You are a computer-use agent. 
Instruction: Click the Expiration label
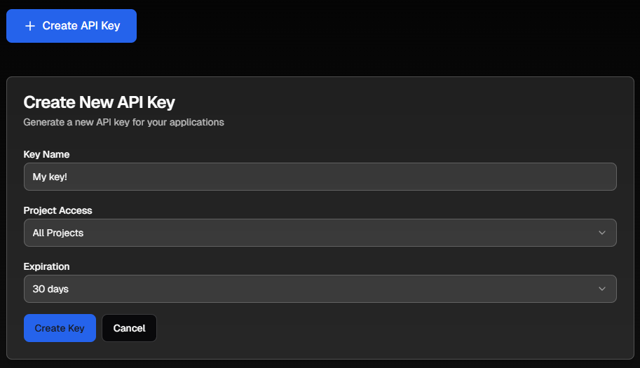click(x=46, y=266)
